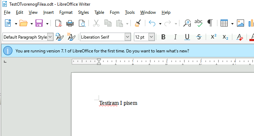Expand the Undo history dropdown

[160, 24]
